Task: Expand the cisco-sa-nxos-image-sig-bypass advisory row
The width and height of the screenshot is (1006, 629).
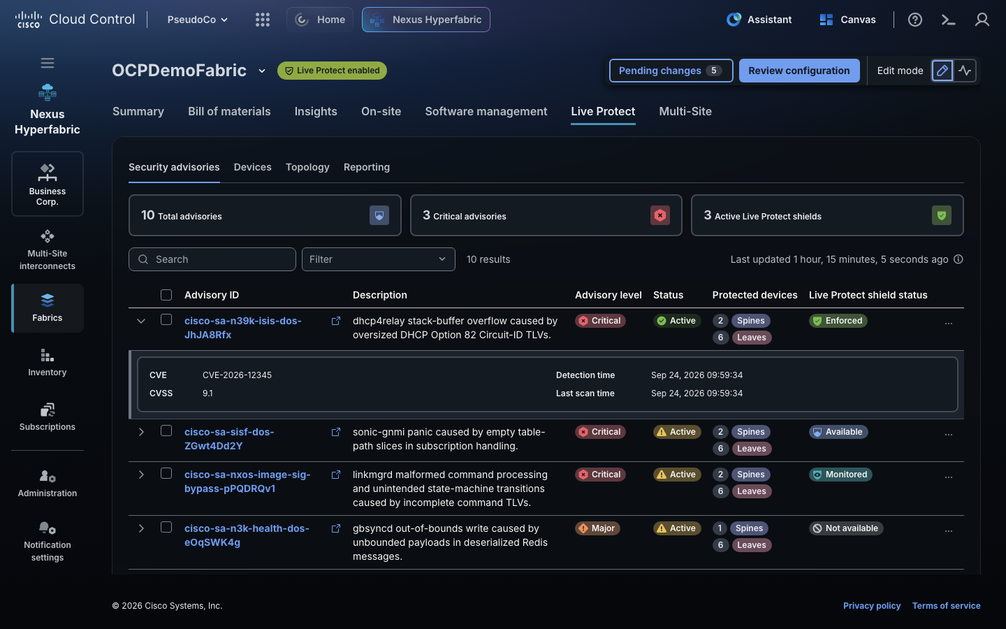Action: 141,475
